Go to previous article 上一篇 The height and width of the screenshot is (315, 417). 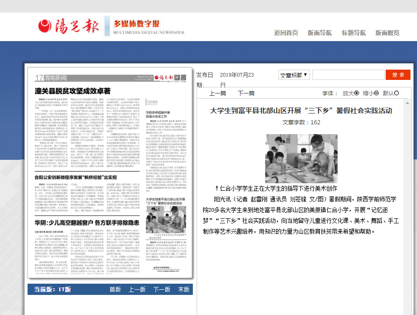click(x=218, y=93)
